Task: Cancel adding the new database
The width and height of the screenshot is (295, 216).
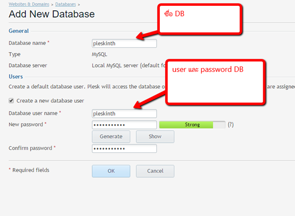Action: tap(155, 171)
